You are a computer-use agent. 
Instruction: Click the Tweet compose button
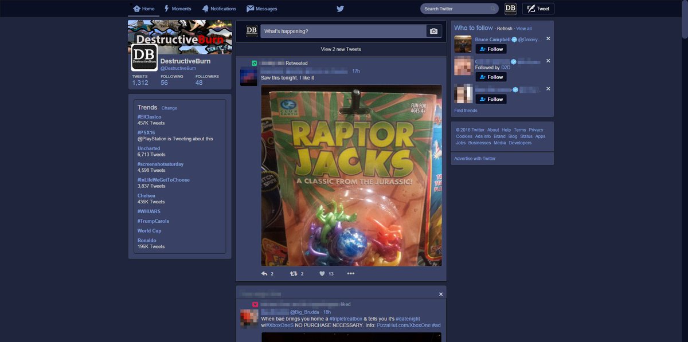[538, 9]
